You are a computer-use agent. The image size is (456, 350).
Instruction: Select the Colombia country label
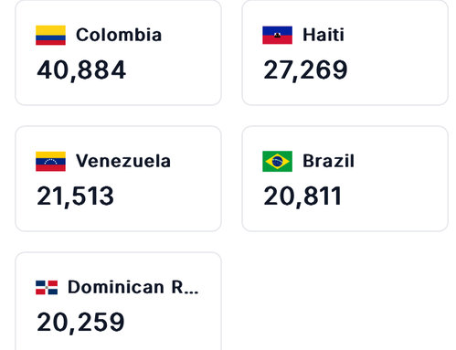coord(119,35)
